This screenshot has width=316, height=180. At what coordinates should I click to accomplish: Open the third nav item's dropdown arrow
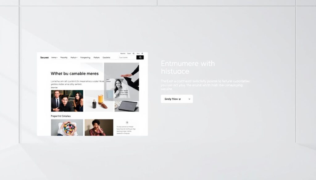pos(77,58)
